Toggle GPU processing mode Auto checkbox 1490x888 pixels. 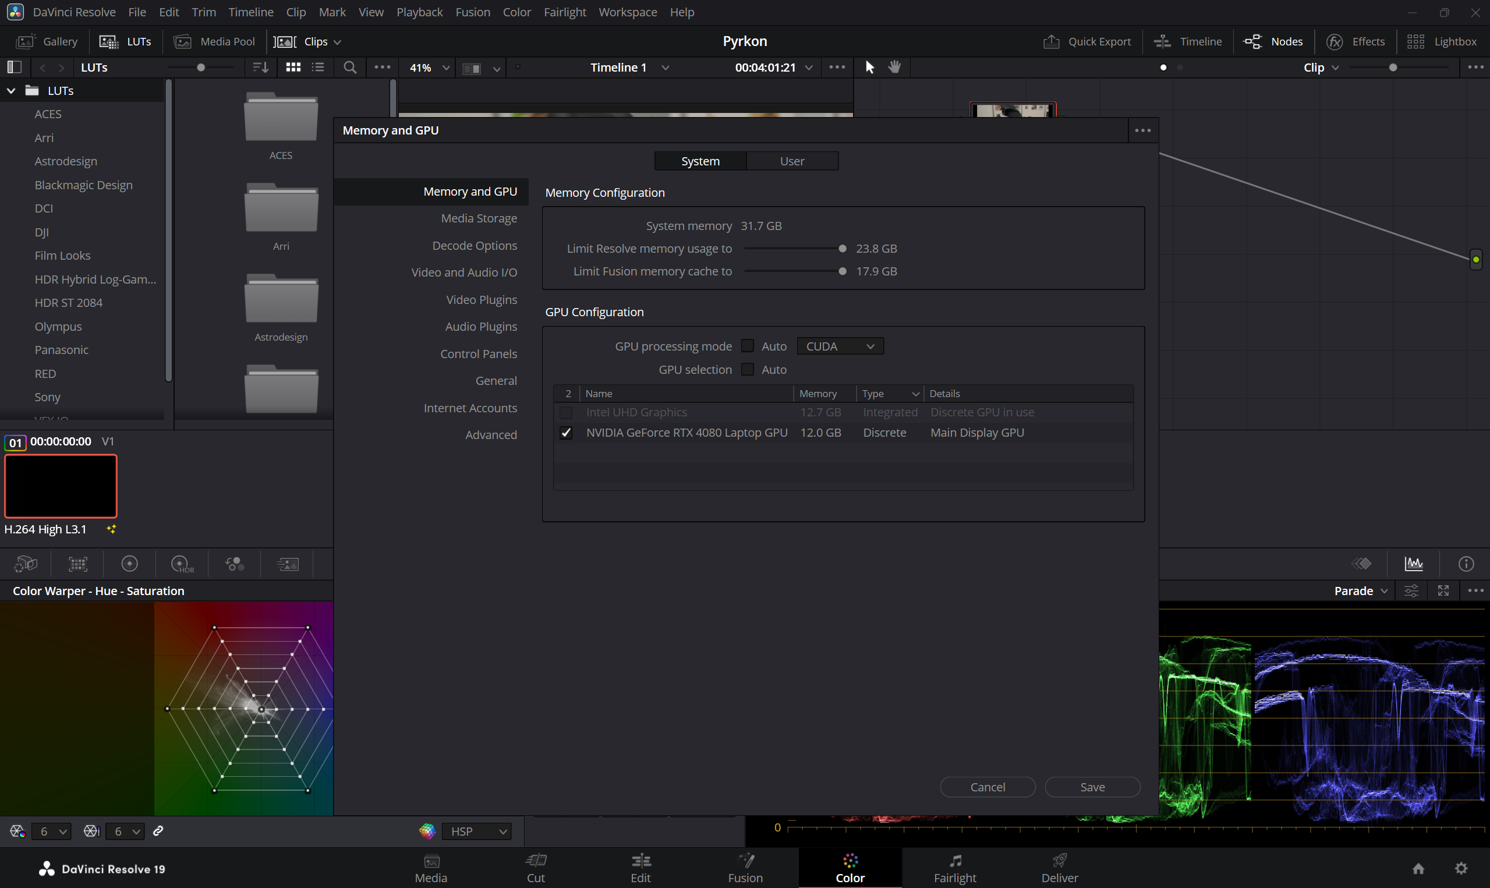click(x=747, y=346)
